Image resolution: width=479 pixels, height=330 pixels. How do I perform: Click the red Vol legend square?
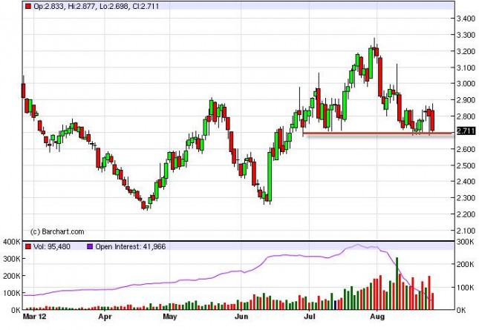(x=28, y=246)
